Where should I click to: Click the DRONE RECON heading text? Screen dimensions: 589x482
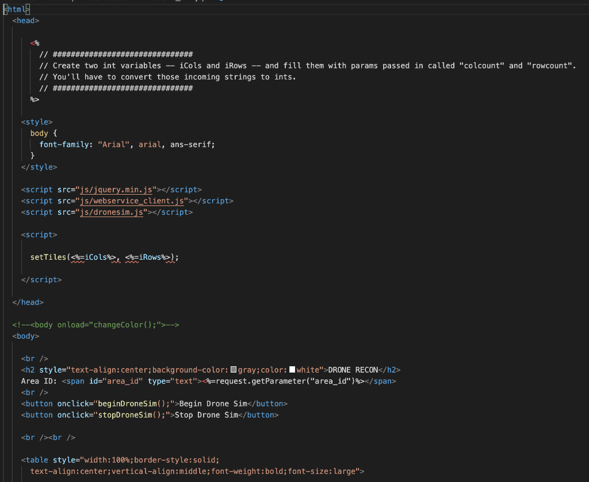(x=353, y=370)
